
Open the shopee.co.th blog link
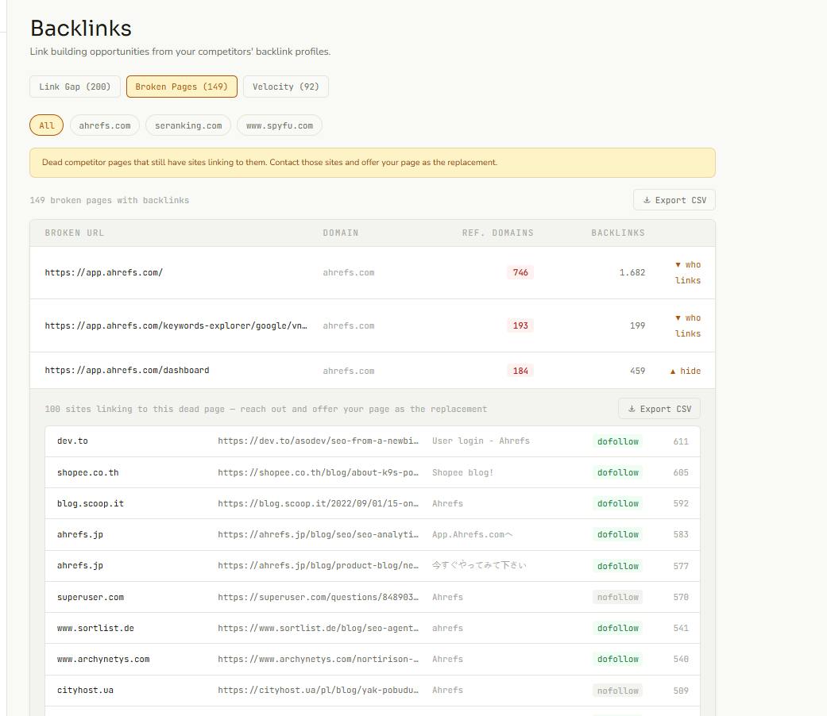(x=318, y=472)
